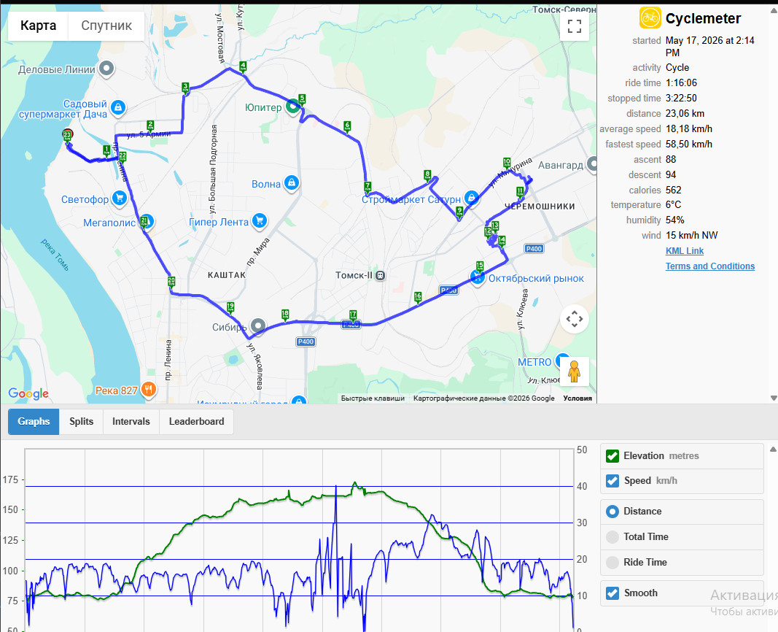
Task: Click the ride time value 1:16:06
Action: coord(681,83)
